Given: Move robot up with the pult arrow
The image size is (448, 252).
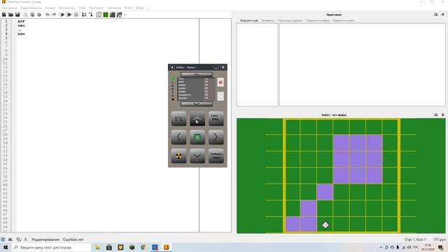Looking at the screenshot, I should pos(197,118).
